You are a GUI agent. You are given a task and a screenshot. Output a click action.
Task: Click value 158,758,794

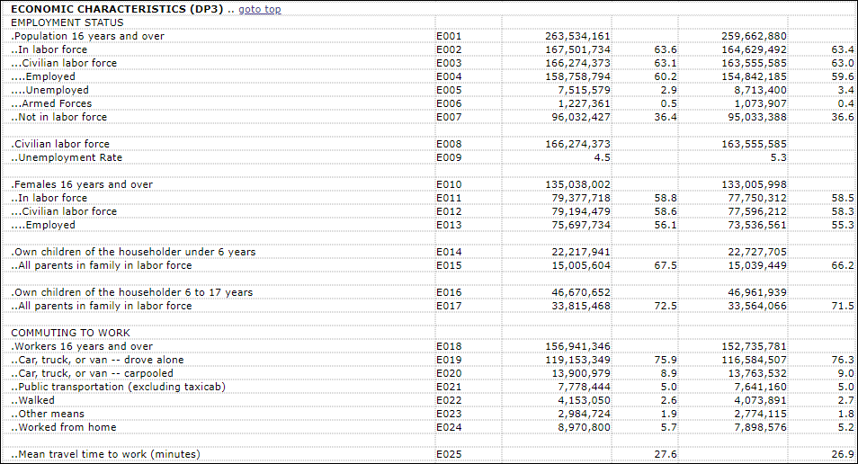[x=577, y=76]
